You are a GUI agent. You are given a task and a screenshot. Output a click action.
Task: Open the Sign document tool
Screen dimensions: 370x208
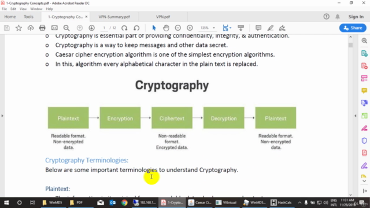282,28
